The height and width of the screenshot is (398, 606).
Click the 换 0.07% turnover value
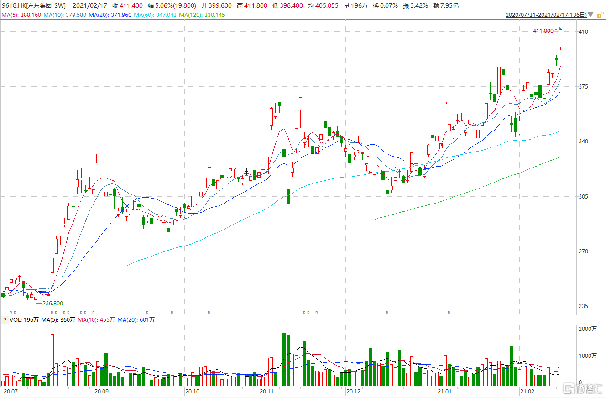point(385,5)
